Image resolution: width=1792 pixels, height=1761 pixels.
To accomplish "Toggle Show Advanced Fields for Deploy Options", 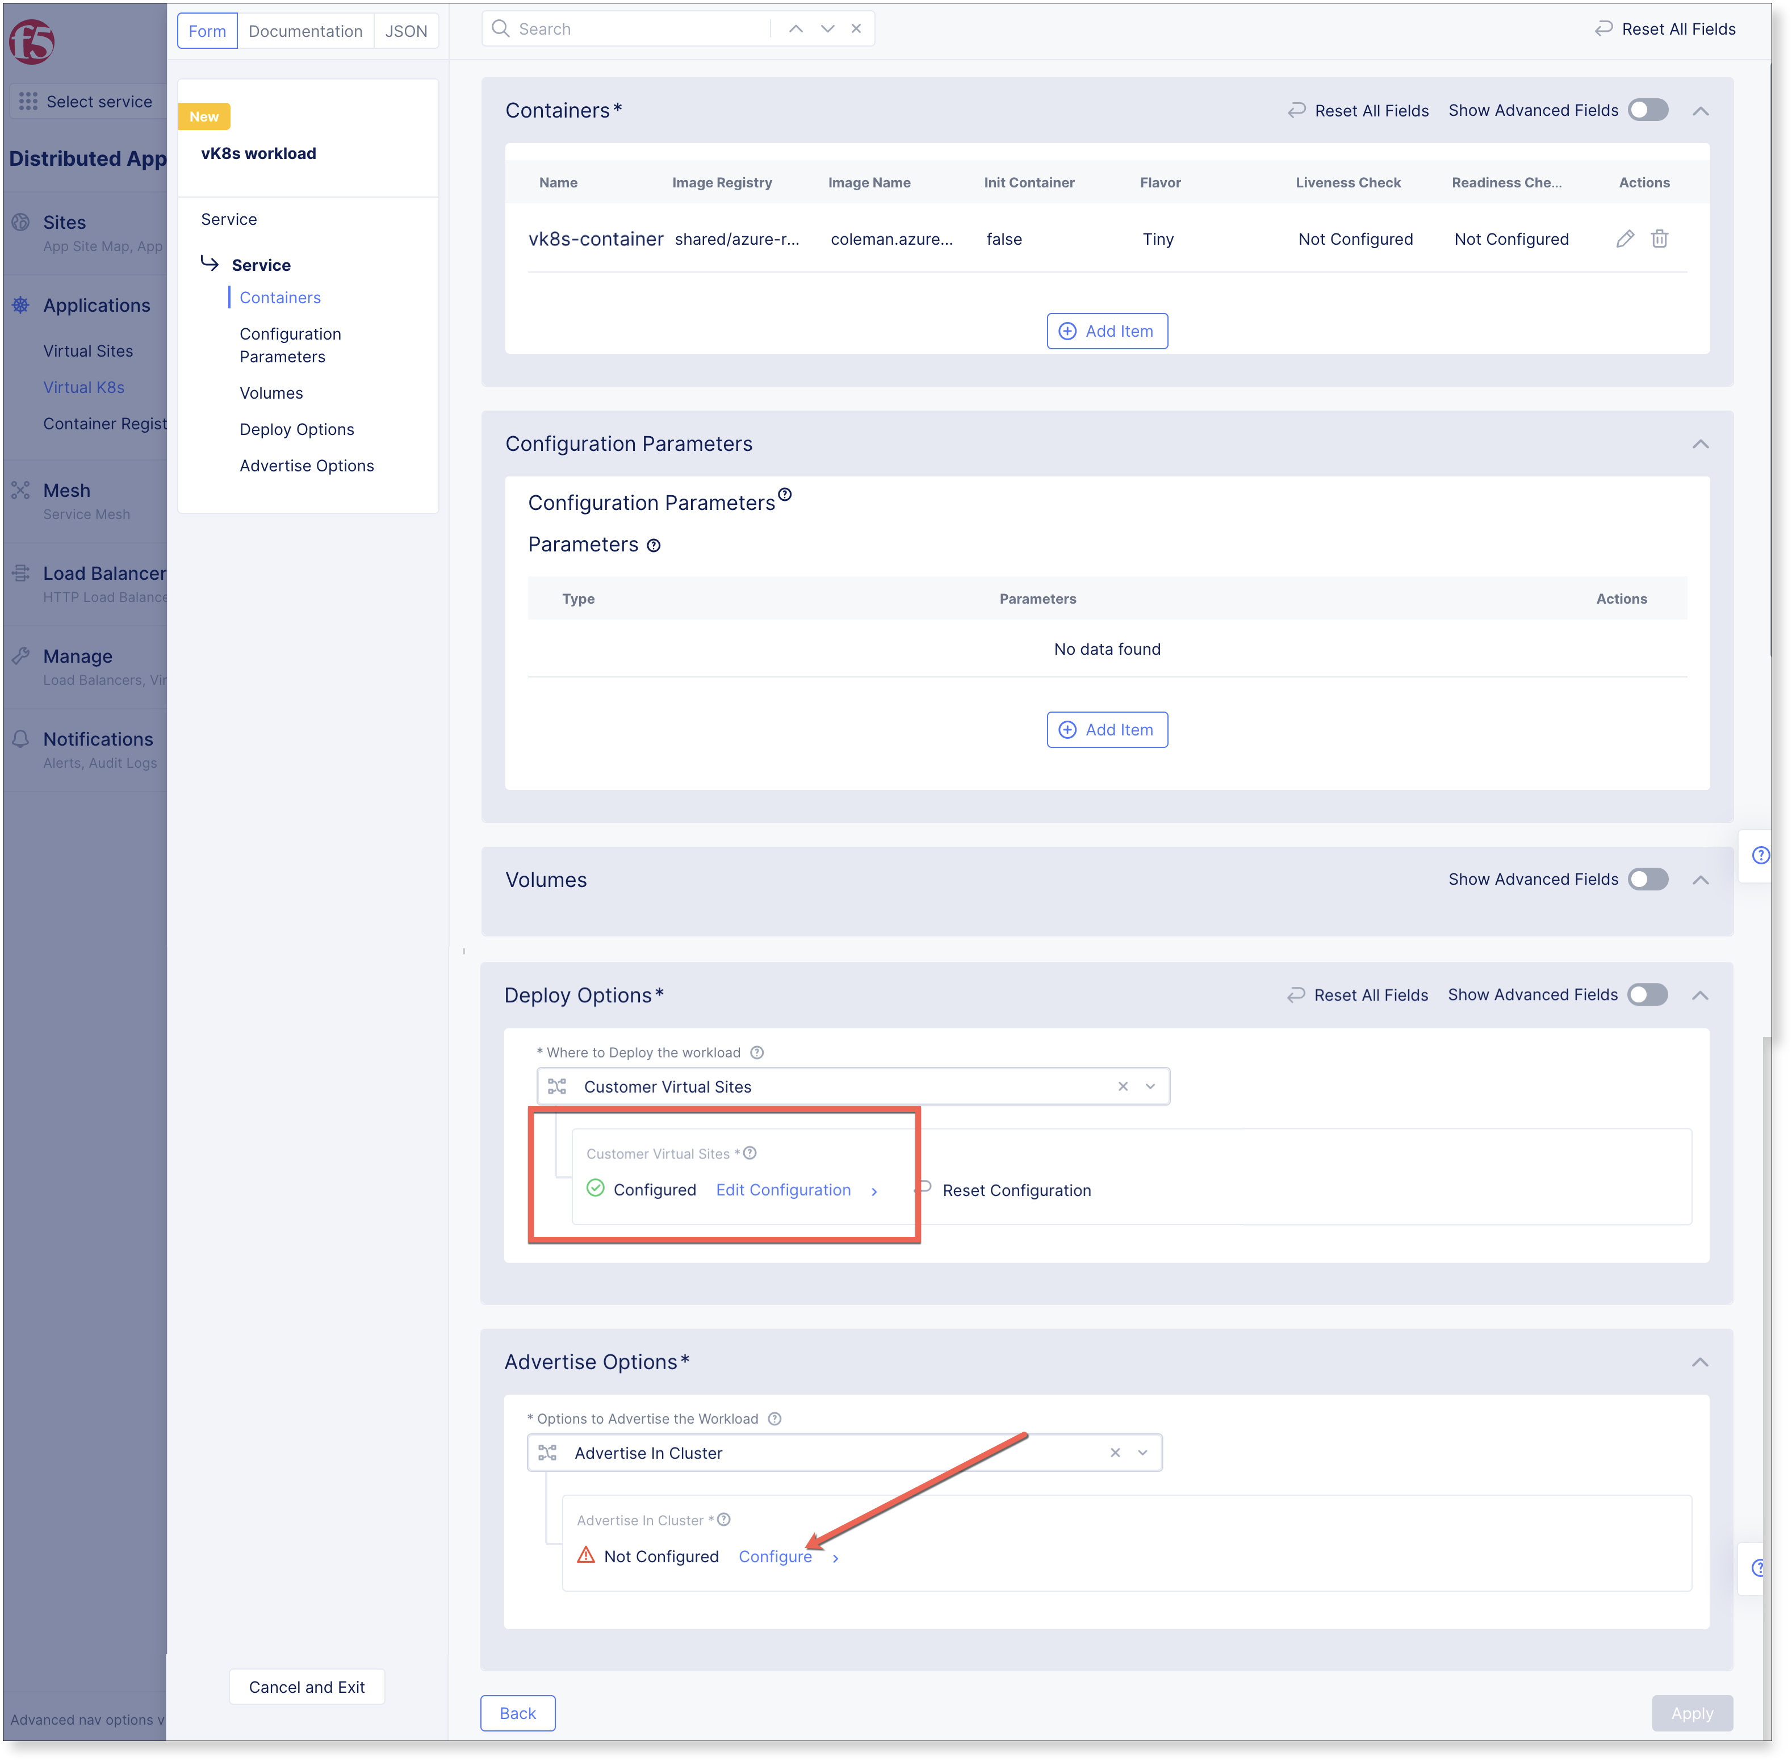I will tap(1648, 995).
